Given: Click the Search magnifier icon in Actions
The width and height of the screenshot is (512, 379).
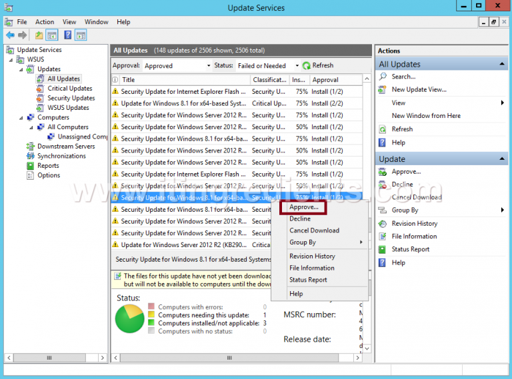Looking at the screenshot, I should click(x=383, y=77).
